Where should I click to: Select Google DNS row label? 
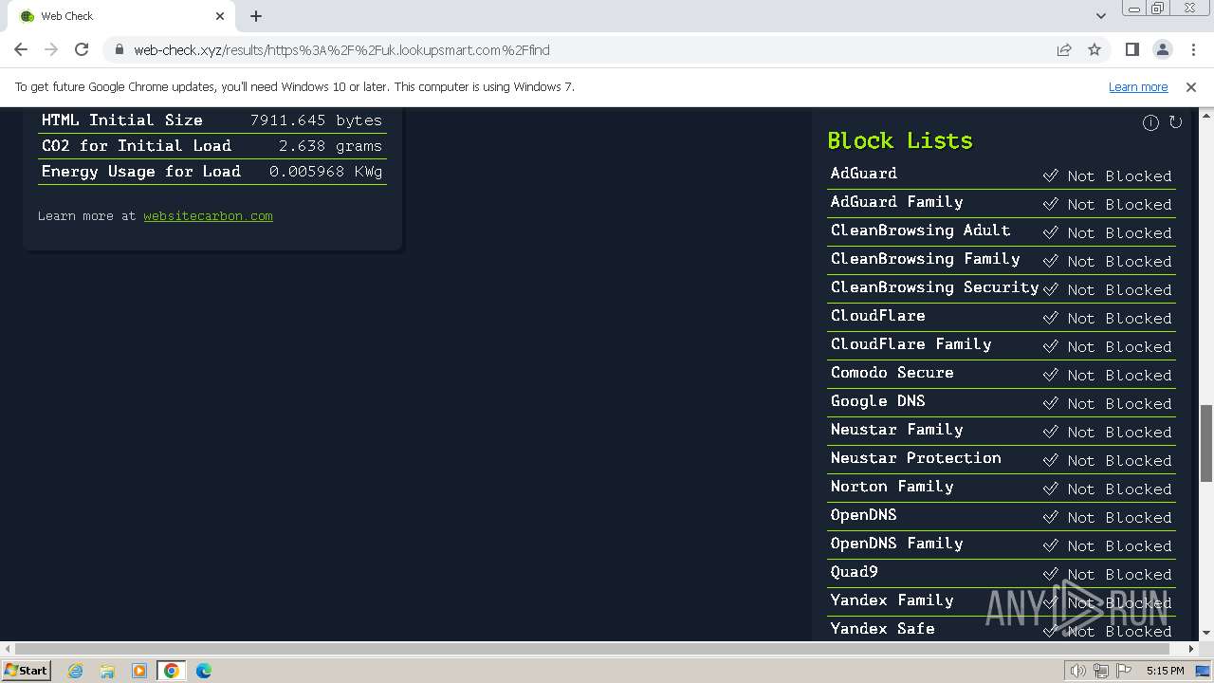pos(878,401)
